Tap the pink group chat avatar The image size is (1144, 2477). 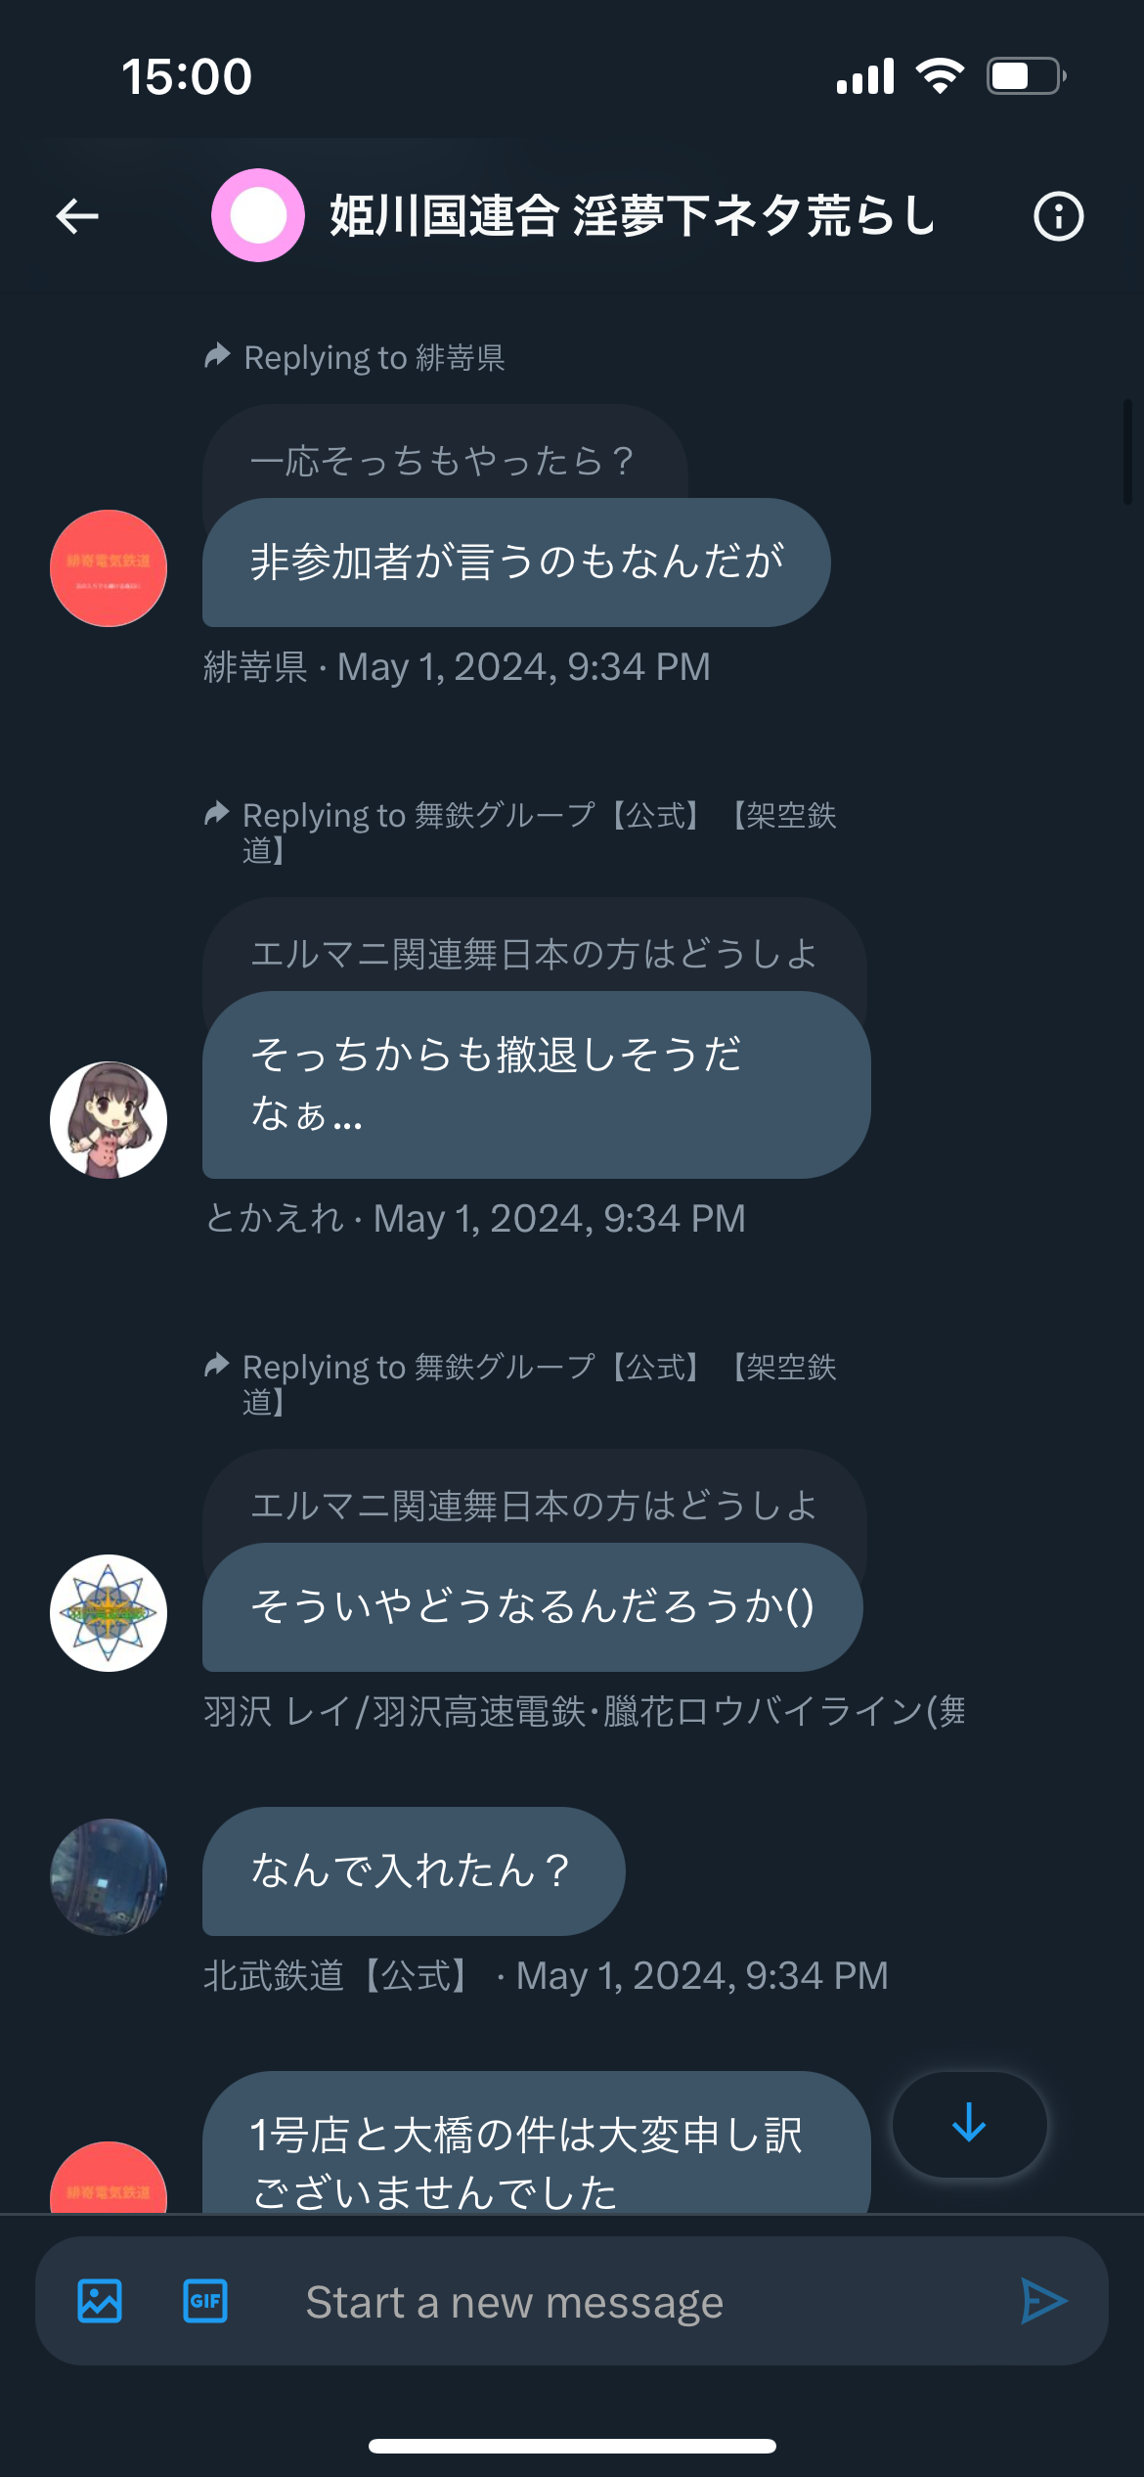pos(258,215)
